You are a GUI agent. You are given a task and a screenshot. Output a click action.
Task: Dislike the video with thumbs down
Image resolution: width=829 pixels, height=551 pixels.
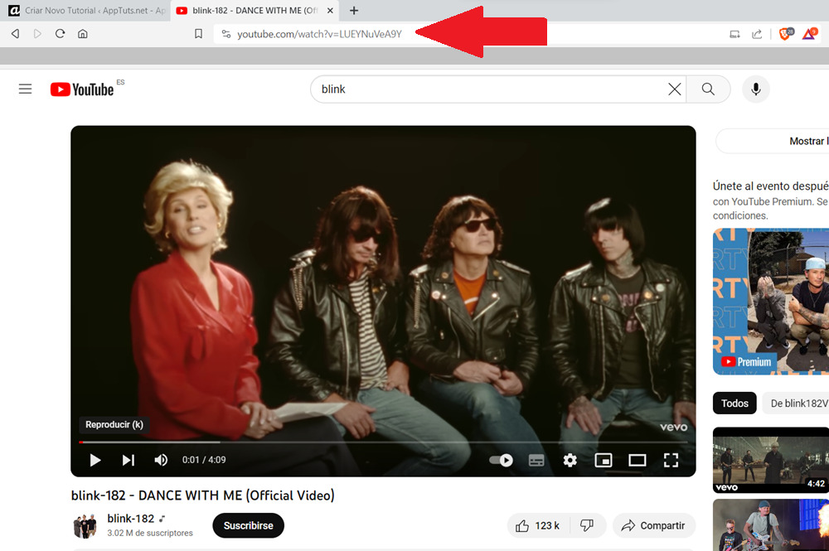[587, 525]
